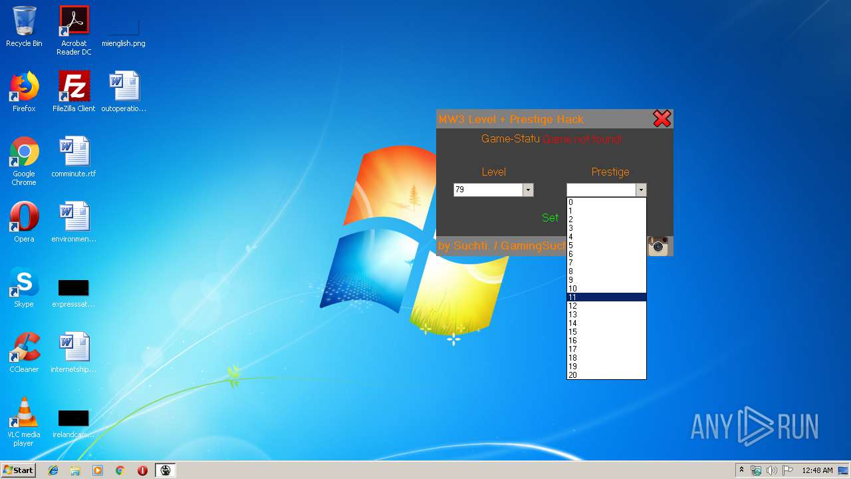Choose prestige 3 from the list
Screen dimensions: 851x479
coord(606,228)
